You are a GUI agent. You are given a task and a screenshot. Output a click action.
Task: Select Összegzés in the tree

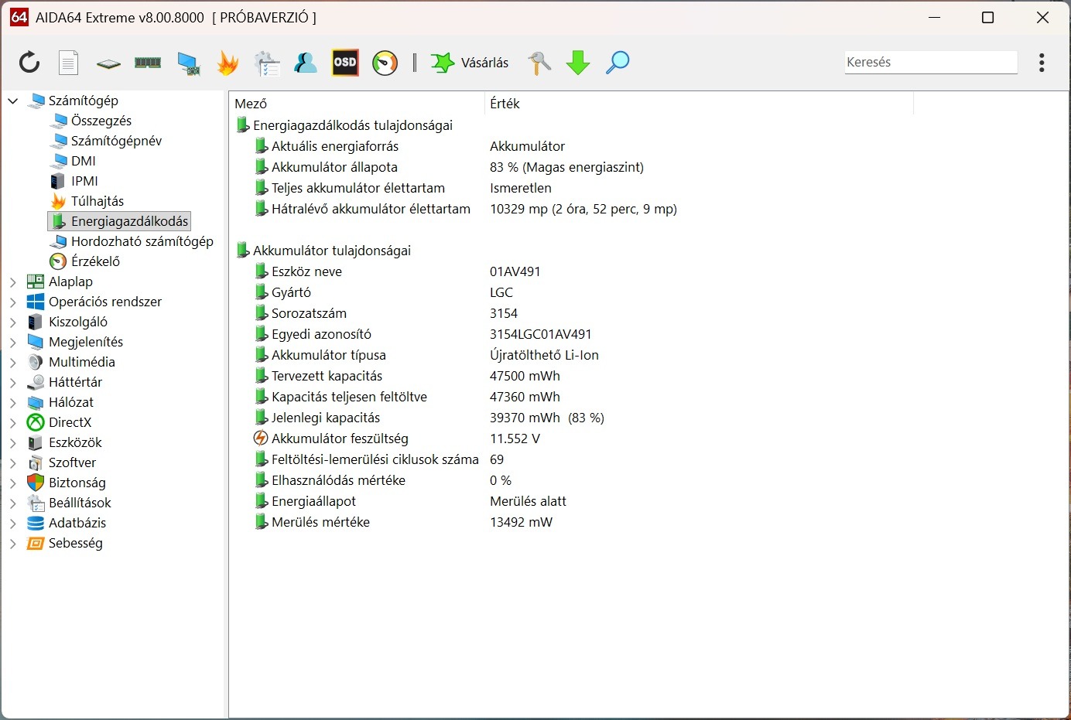(x=101, y=121)
